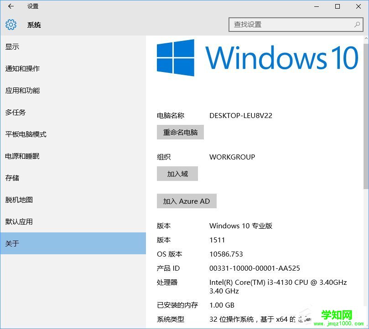
Task: Click the 系统类型 label
Action: click(x=171, y=319)
